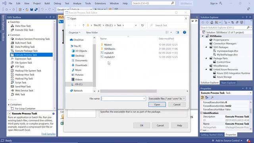Open the Extensions menu
This screenshot has height=143, width=254.
click(x=100, y=3)
